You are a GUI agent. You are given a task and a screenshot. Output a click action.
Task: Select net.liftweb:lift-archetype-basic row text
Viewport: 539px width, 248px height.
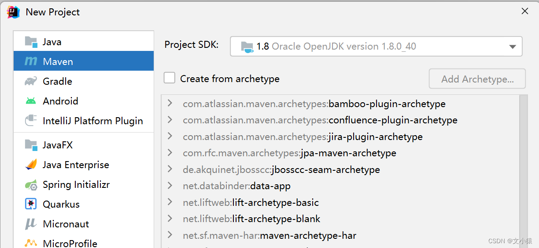(x=251, y=203)
